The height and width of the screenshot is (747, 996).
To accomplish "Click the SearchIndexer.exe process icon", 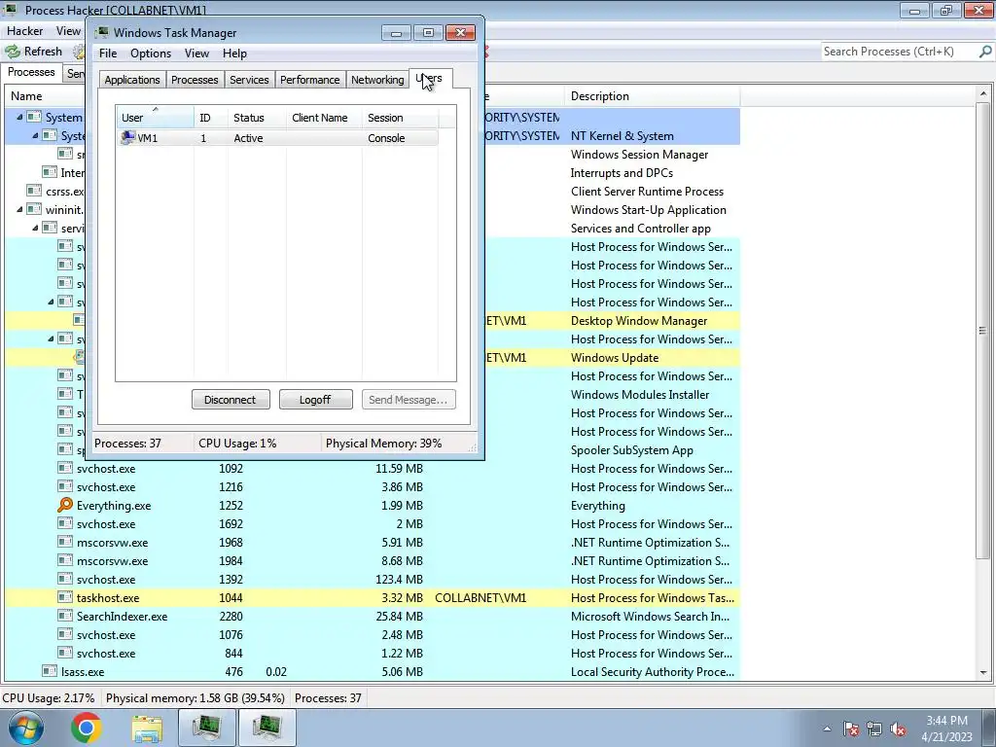I will [65, 616].
